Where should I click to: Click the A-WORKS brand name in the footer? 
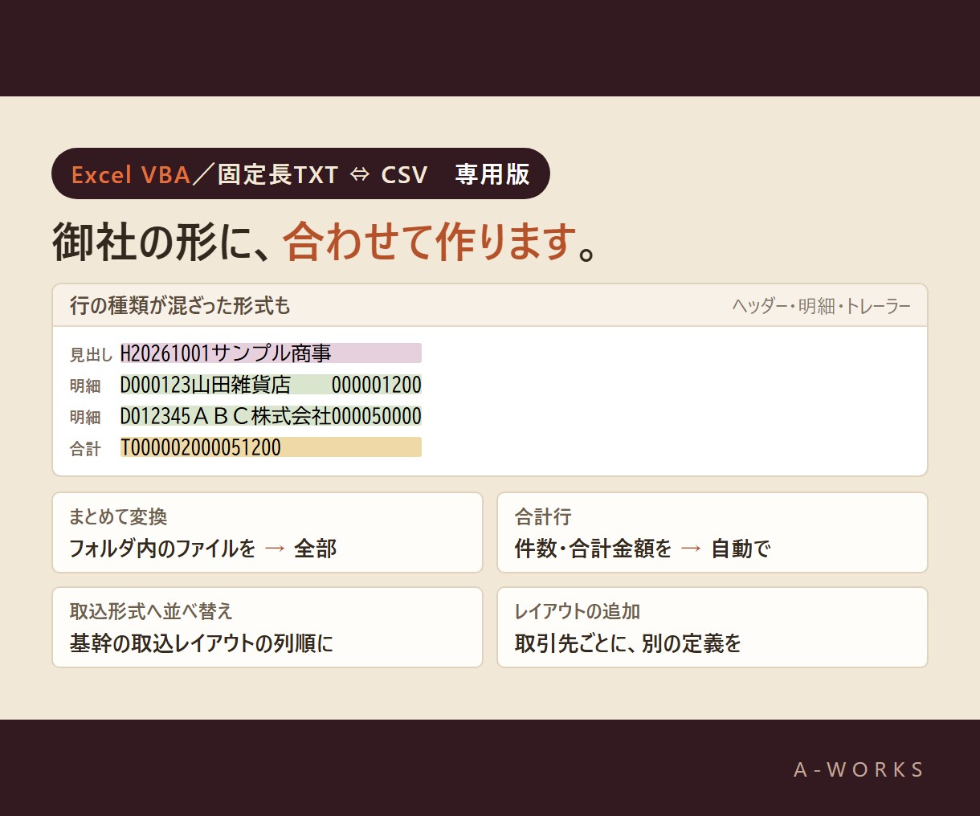point(859,769)
